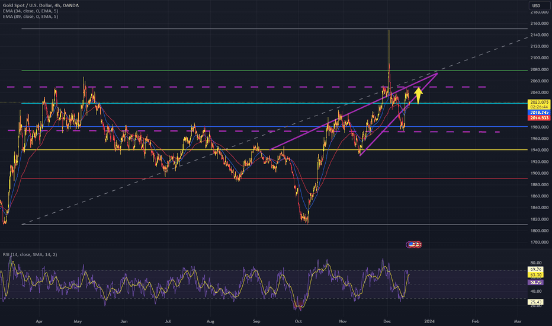This screenshot has height=326, width=552.
Task: Click the 2160.000 price axis label
Action: tap(540, 24)
